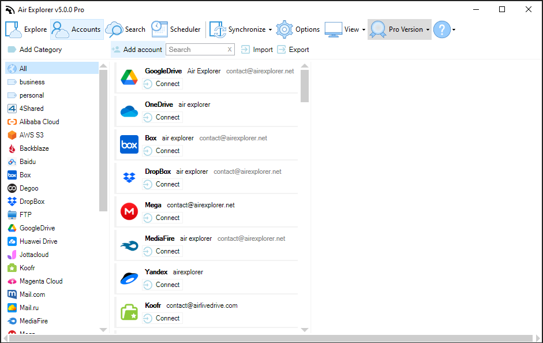Connect the Mega account

[162, 218]
